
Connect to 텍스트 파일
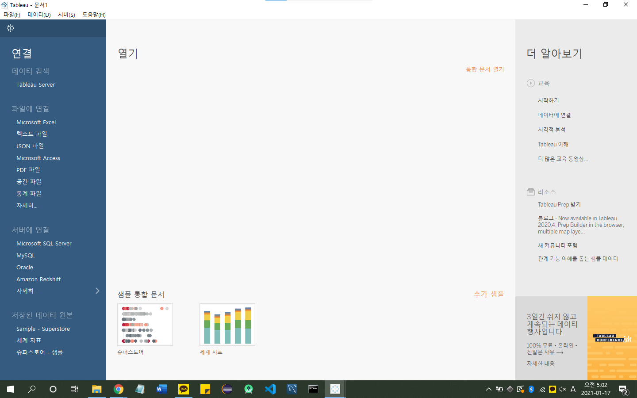(x=31, y=134)
